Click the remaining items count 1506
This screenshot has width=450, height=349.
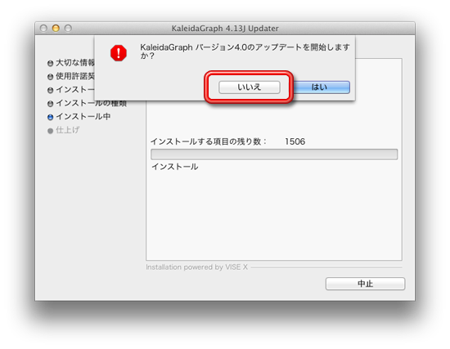click(295, 141)
